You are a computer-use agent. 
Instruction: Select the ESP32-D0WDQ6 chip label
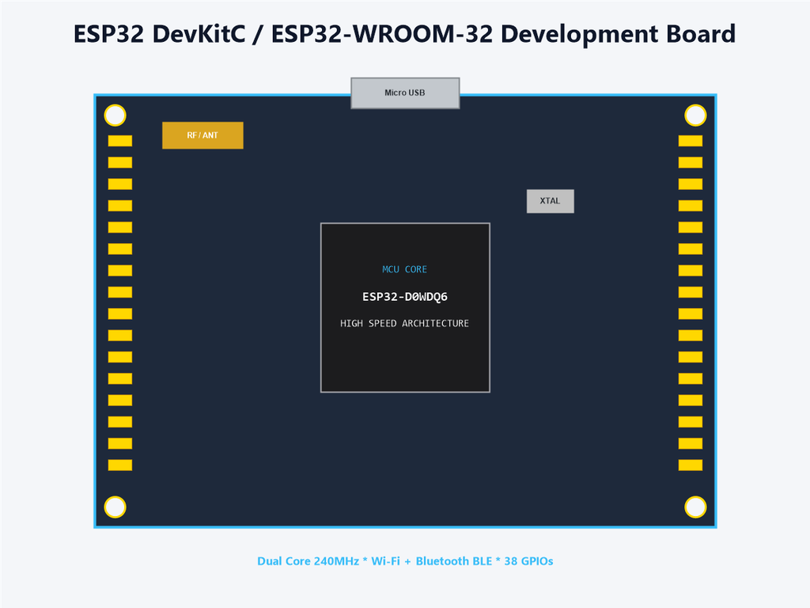click(x=405, y=297)
